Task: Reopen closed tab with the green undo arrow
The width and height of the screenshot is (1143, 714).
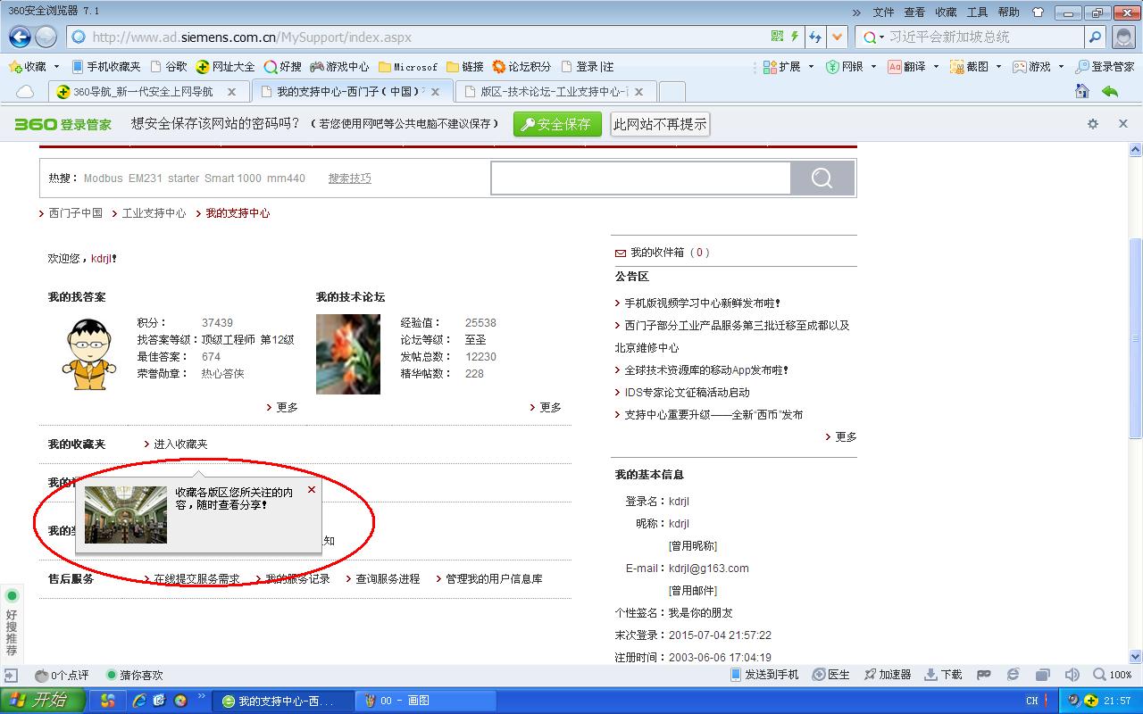Action: (1110, 91)
